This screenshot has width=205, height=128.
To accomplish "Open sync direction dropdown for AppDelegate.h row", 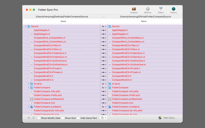I will [106, 30].
